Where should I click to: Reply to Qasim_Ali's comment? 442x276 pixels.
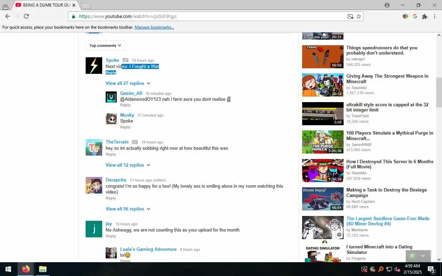tap(125, 105)
